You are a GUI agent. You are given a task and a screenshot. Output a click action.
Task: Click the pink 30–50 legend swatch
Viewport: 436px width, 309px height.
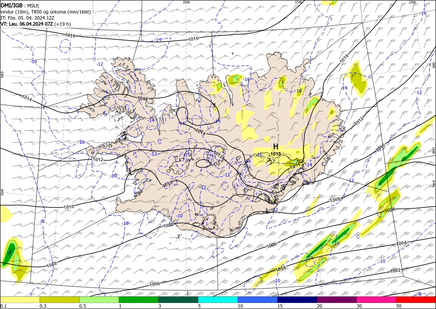click(x=377, y=300)
